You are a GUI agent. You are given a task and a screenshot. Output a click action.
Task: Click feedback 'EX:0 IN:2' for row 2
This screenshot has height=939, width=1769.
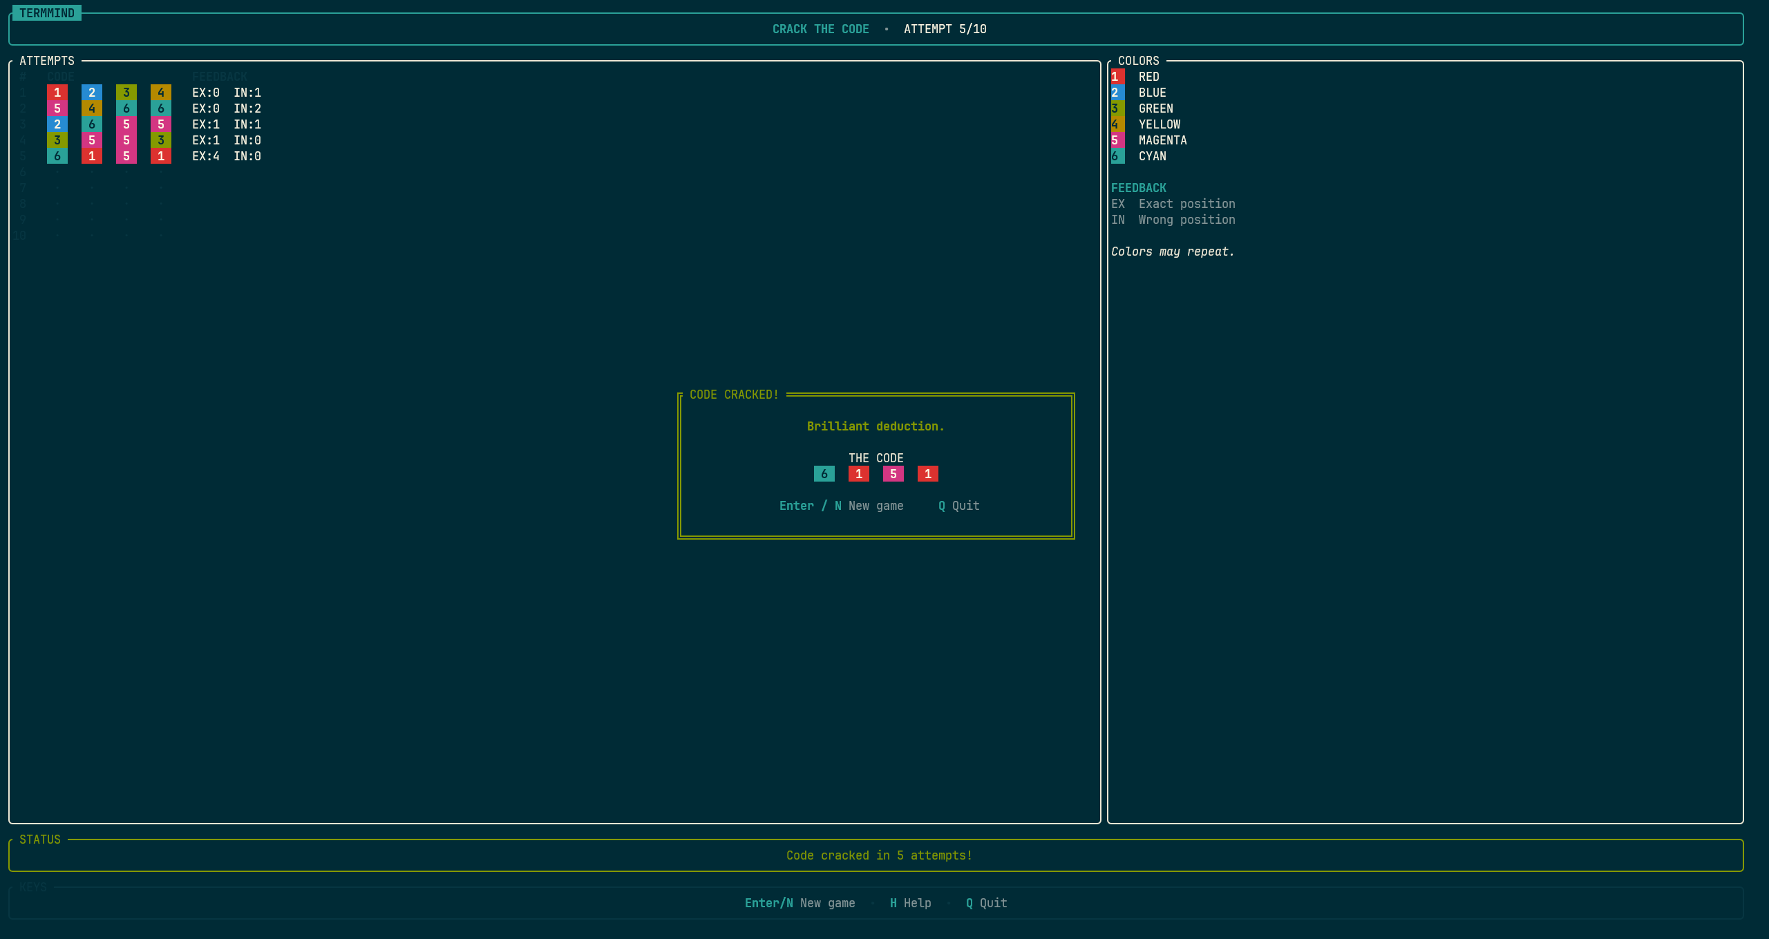tap(227, 108)
